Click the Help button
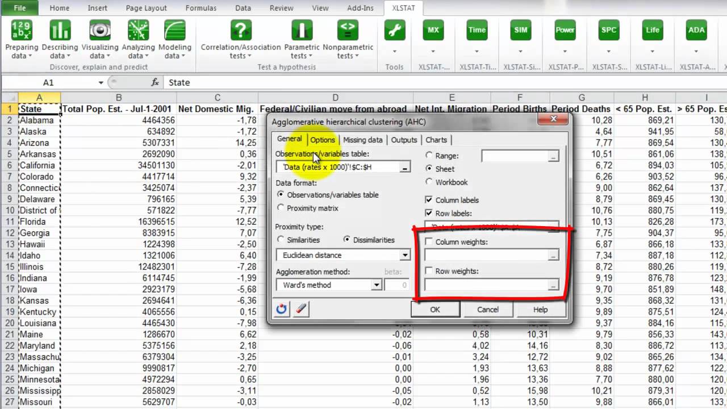 point(540,310)
